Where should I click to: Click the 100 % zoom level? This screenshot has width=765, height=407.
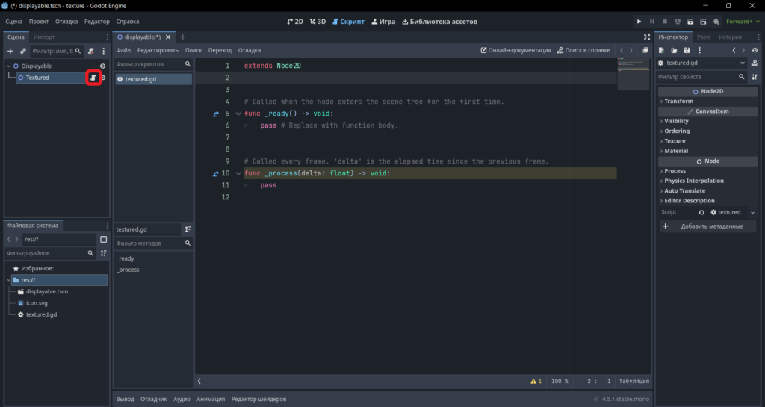coord(560,381)
